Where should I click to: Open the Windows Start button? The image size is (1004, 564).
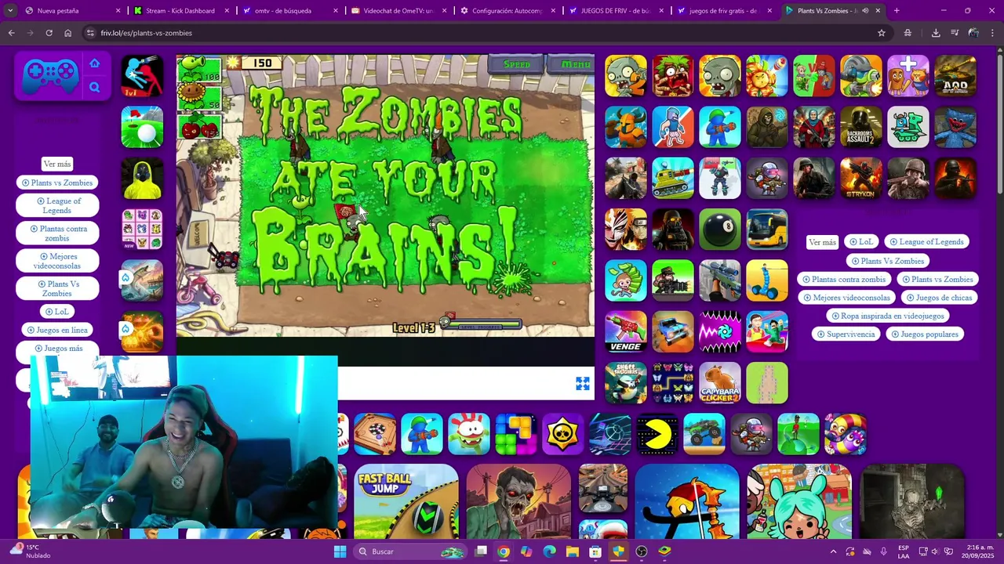coord(340,551)
